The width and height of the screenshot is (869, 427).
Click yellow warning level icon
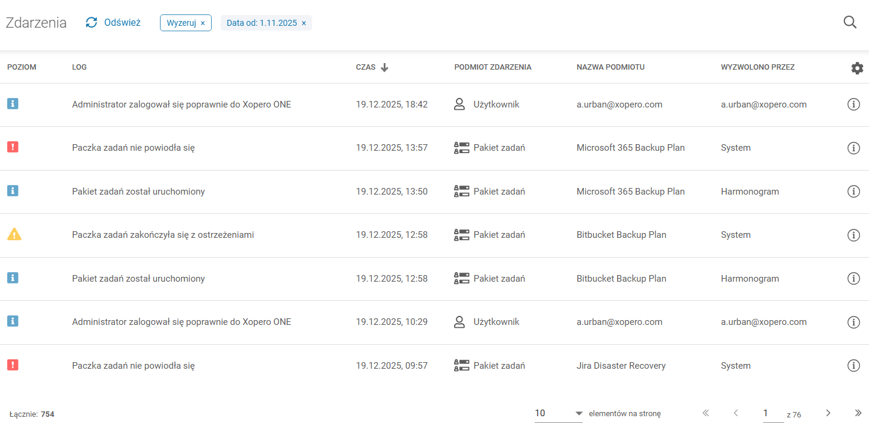[x=14, y=235]
